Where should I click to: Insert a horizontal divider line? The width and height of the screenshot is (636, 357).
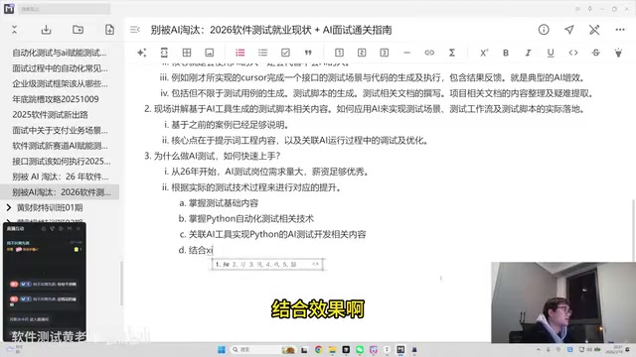(x=406, y=53)
